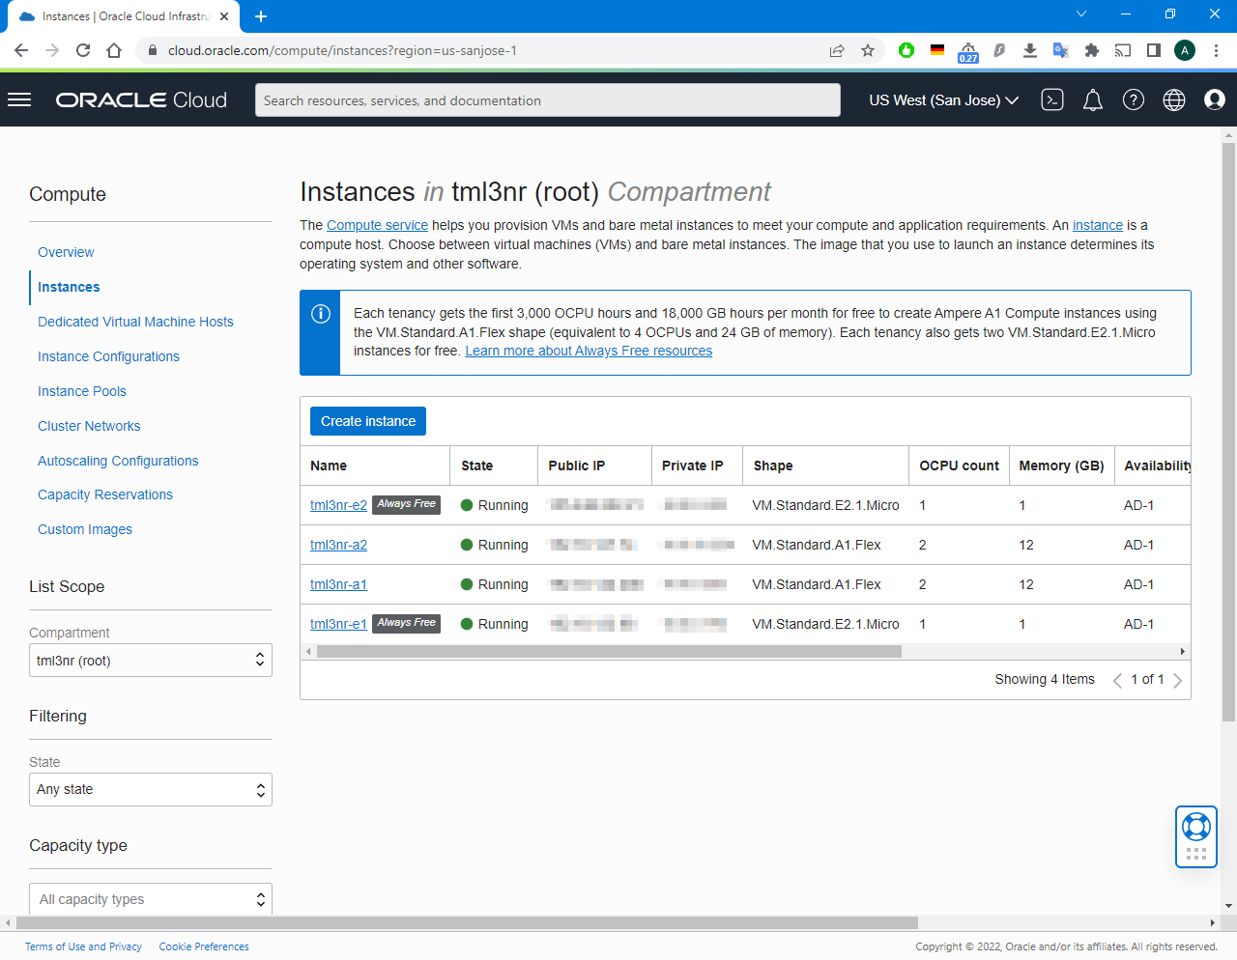1237x960 pixels.
Task: Open the US West (San Jose) region dropdown
Action: (x=943, y=99)
